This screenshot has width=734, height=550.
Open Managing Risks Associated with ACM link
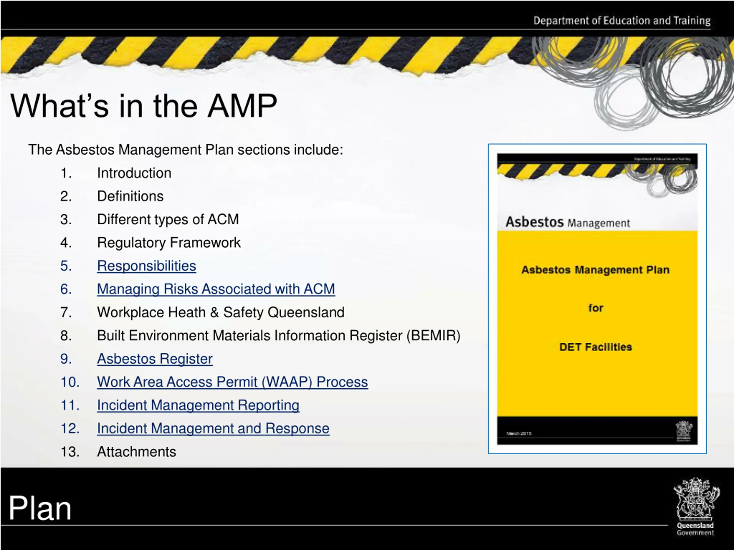(x=216, y=289)
